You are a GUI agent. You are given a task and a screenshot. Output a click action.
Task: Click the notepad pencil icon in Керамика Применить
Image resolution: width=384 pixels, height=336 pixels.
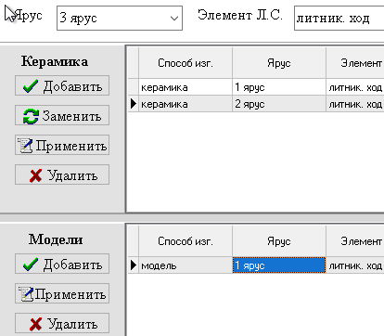25,146
